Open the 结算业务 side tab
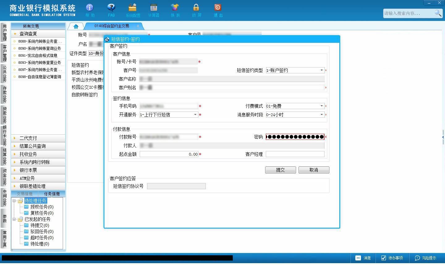 5,157
